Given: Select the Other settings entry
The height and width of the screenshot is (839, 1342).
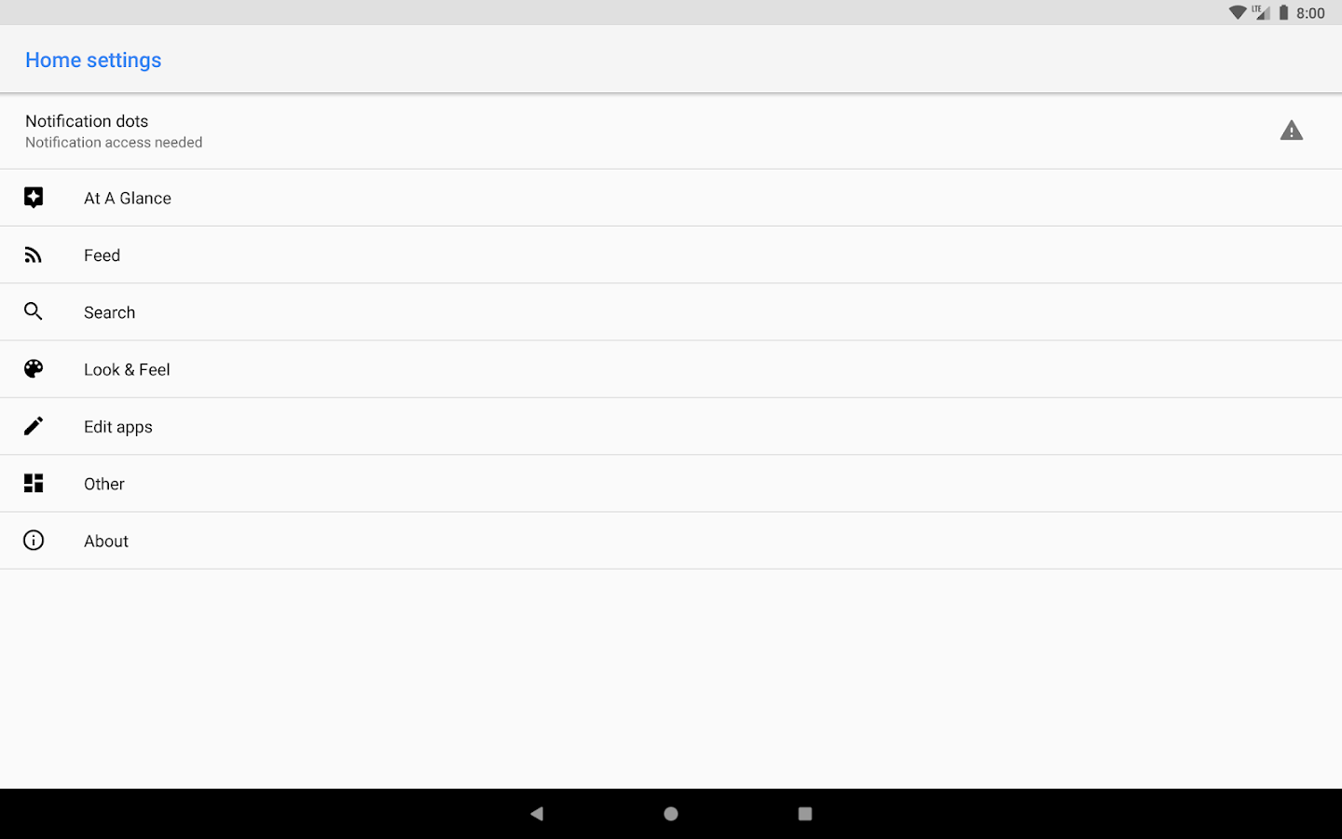Looking at the screenshot, I should [x=671, y=484].
